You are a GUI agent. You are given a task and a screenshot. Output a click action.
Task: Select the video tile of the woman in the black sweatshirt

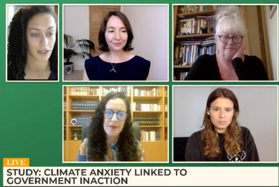(x=225, y=124)
